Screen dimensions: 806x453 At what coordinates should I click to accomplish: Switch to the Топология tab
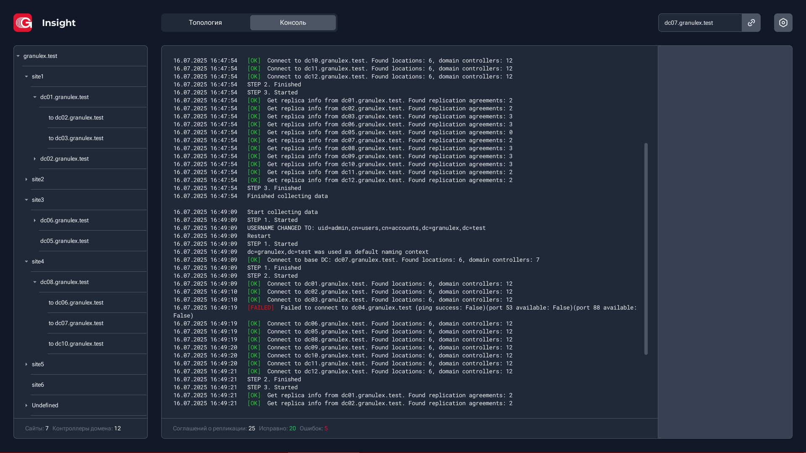[x=205, y=23]
